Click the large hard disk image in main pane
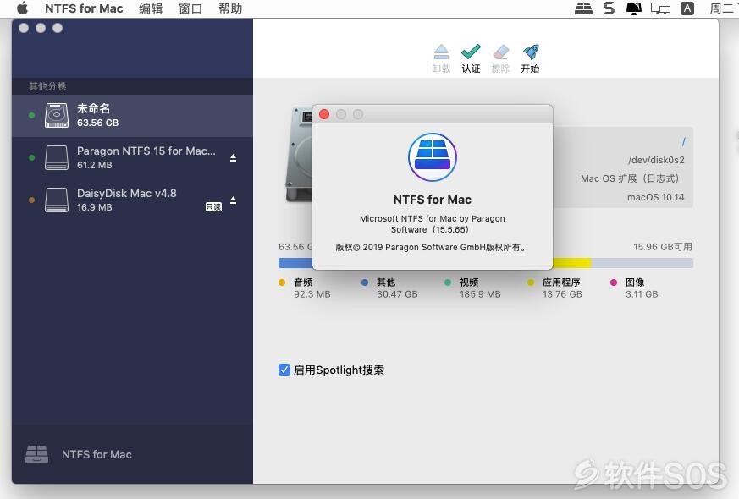 tap(300, 156)
